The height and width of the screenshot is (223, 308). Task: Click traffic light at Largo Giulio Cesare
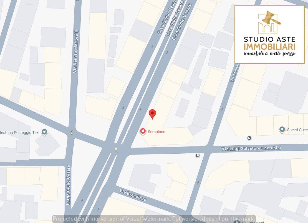coord(72,133)
